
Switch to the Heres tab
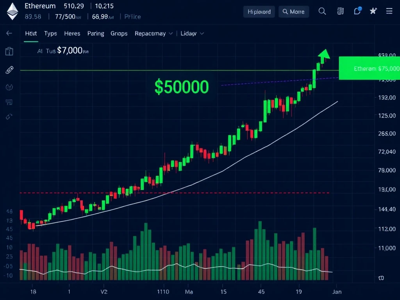pyautogui.click(x=72, y=34)
